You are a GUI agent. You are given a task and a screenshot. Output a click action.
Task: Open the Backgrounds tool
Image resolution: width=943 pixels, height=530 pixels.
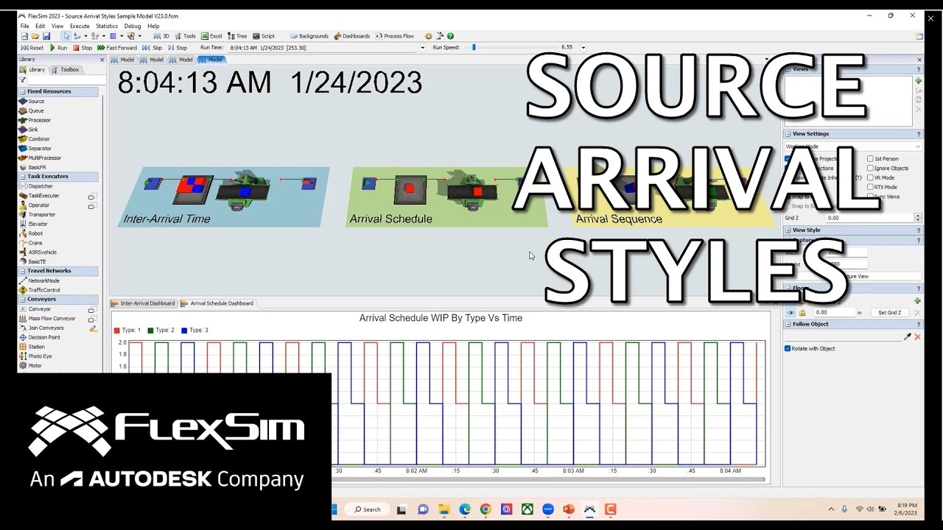[x=309, y=36]
